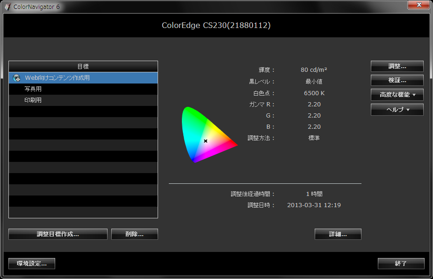Click the white point value 6500 K
This screenshot has width=433, height=279.
314,93
